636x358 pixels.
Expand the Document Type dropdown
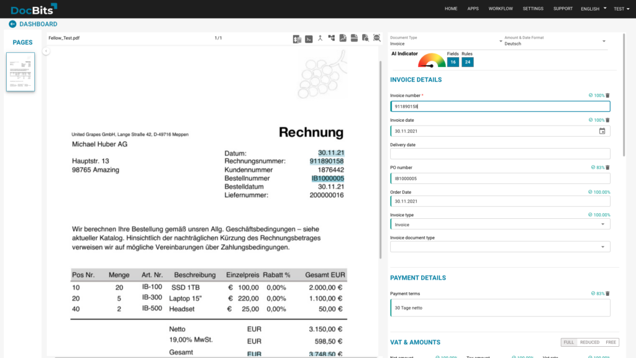(501, 42)
